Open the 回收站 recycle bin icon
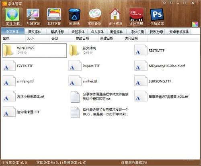 point(74,17)
